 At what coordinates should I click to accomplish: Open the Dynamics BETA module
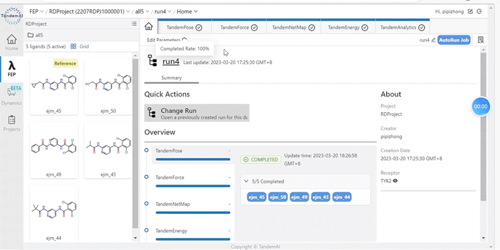(12, 95)
